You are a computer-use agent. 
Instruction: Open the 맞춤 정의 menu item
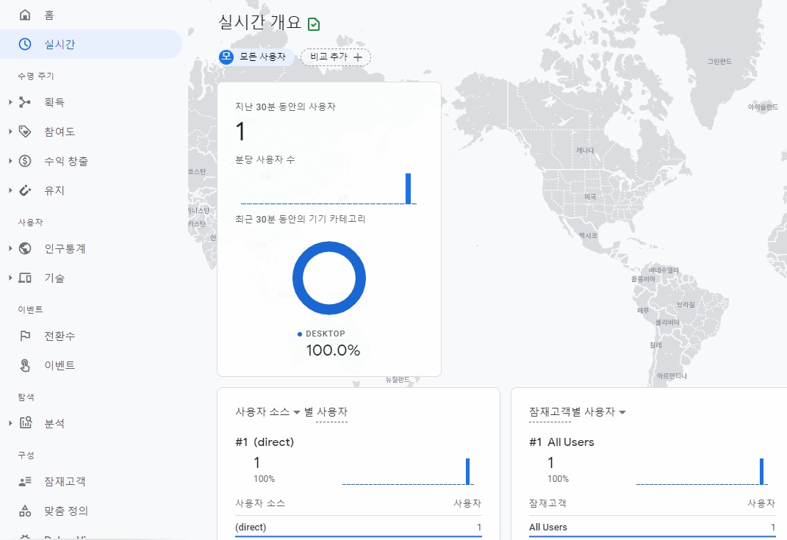tap(91, 511)
